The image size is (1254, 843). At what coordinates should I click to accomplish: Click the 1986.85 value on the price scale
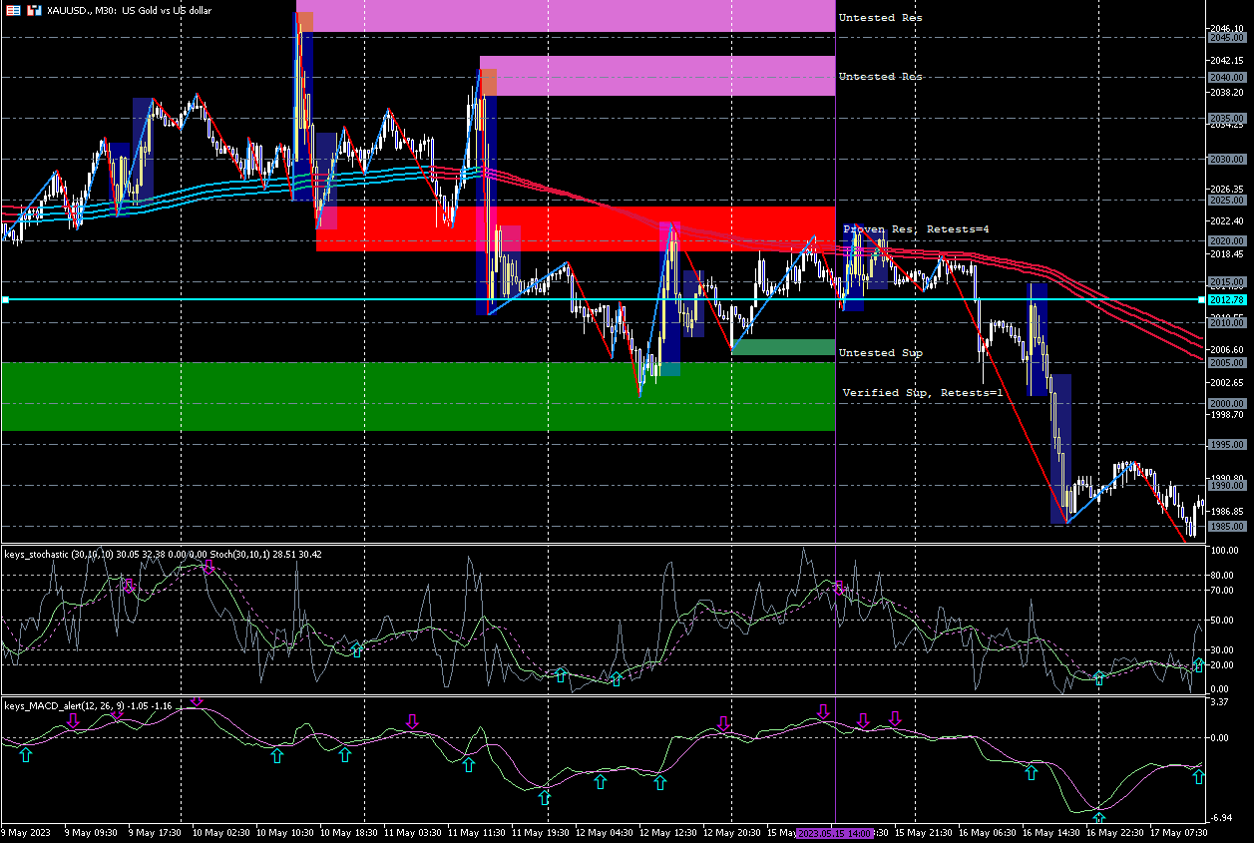[x=1226, y=511]
